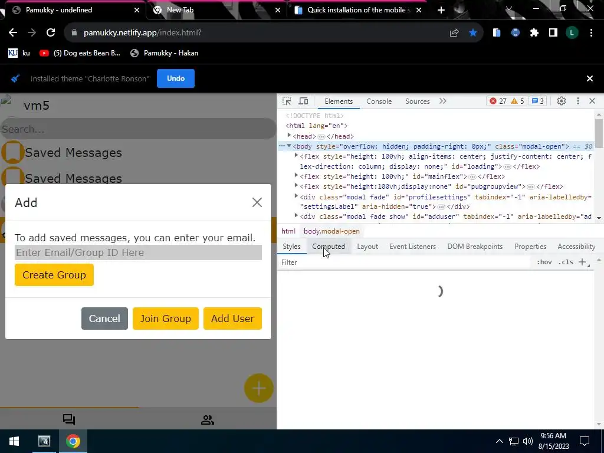
Task: Open the Dog eats Bean bookmark
Action: pos(80,53)
